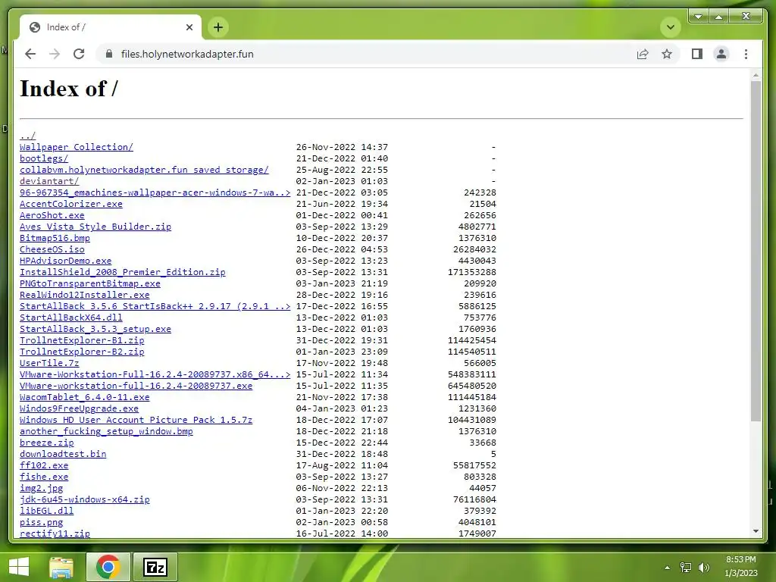Viewport: 776px width, 582px height.
Task: Download jdk-6u45-windows-x64.zip
Action: click(x=85, y=500)
